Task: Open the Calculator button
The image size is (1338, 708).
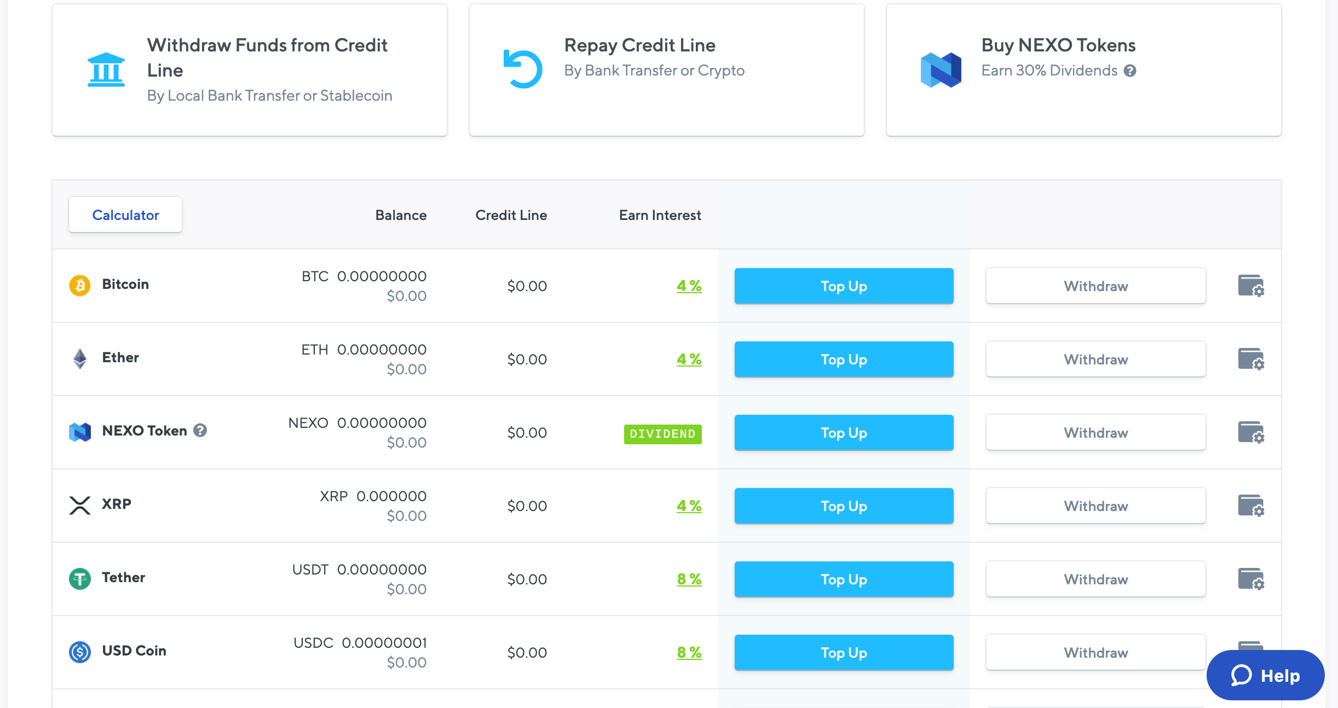Action: pyautogui.click(x=125, y=215)
